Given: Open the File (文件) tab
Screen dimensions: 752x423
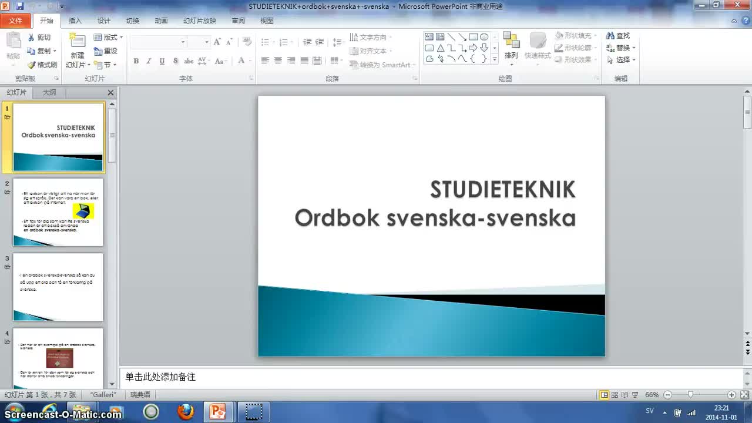Looking at the screenshot, I should (x=16, y=21).
